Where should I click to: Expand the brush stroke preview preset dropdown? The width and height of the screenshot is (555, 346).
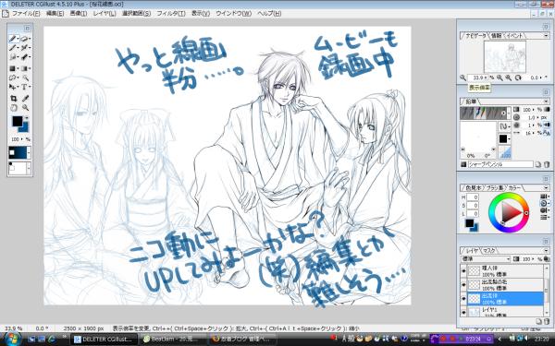[509, 113]
